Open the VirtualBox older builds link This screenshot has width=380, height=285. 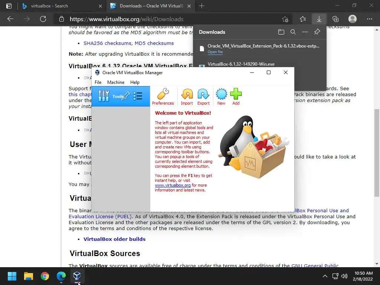point(114,239)
